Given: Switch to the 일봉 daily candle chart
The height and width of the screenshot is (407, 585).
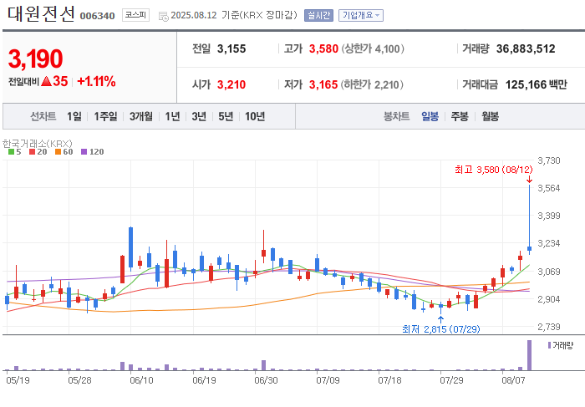Looking at the screenshot, I should tap(430, 116).
